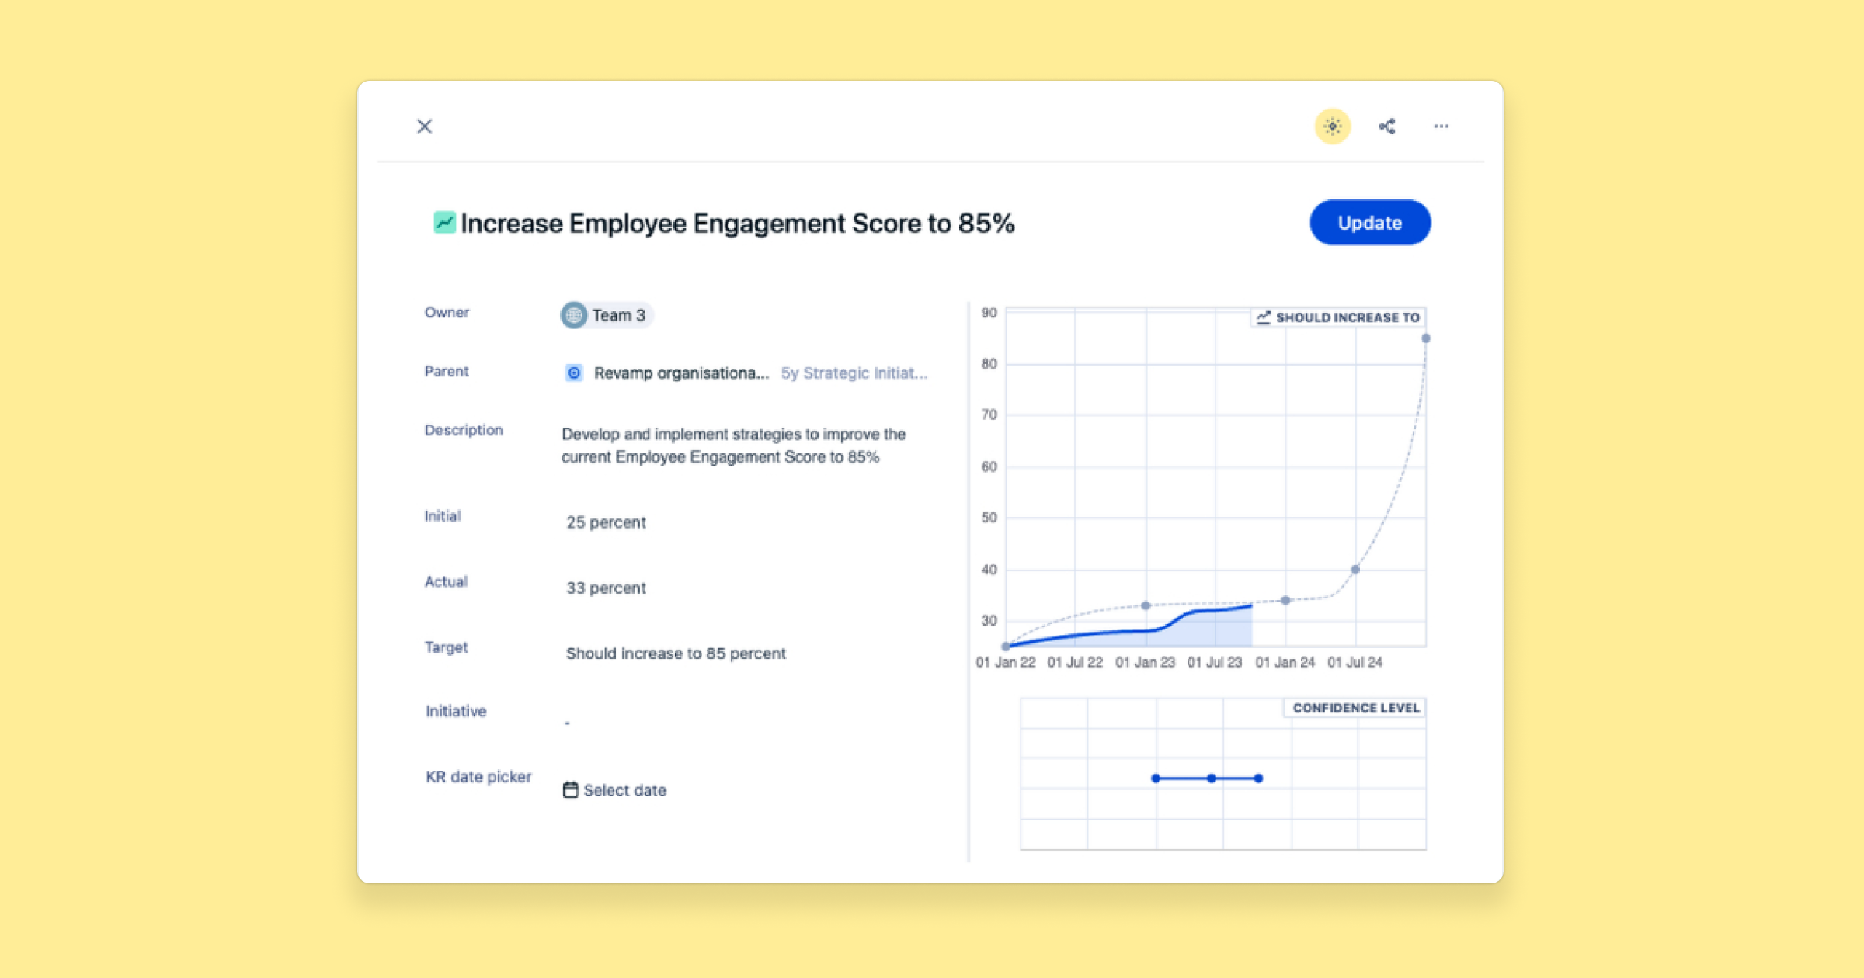Open the 5y Strategic Initiat link
The image size is (1864, 978).
coord(853,373)
